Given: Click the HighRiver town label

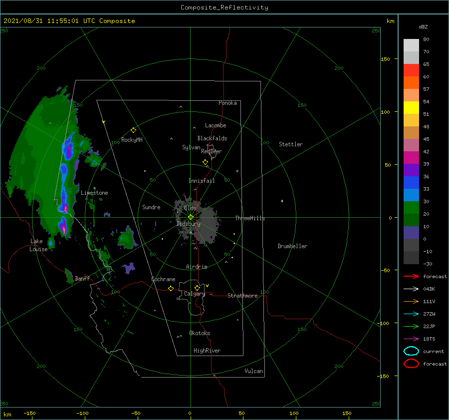Looking at the screenshot, I should (x=207, y=351).
